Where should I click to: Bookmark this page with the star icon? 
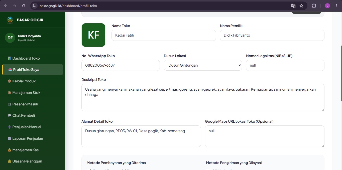(301, 6)
